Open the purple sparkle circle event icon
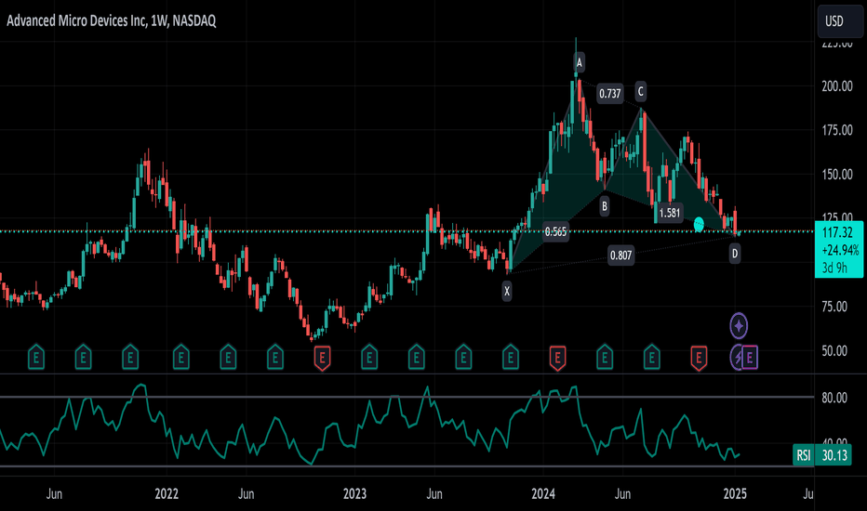The width and height of the screenshot is (867, 511). tap(739, 326)
